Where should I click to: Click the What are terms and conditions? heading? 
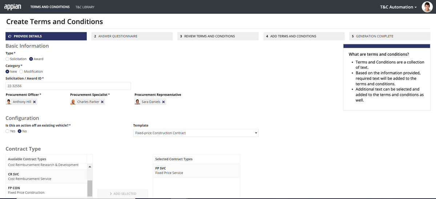[379, 54]
